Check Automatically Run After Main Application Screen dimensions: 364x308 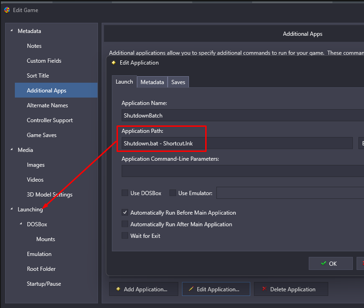[x=125, y=224]
